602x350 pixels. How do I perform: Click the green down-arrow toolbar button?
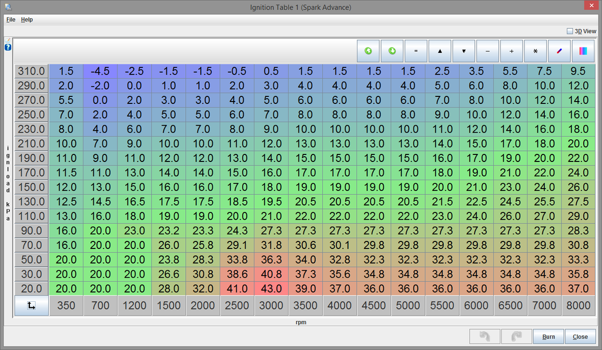coord(392,51)
